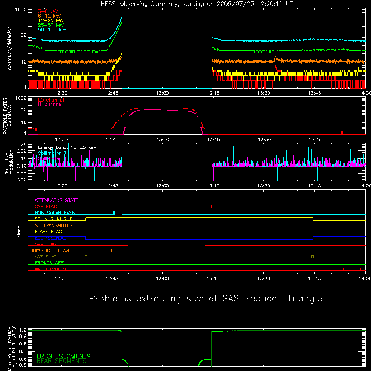Click the 13:00 tick label under the modulation plot
The height and width of the screenshot is (371, 371).
[163, 186]
